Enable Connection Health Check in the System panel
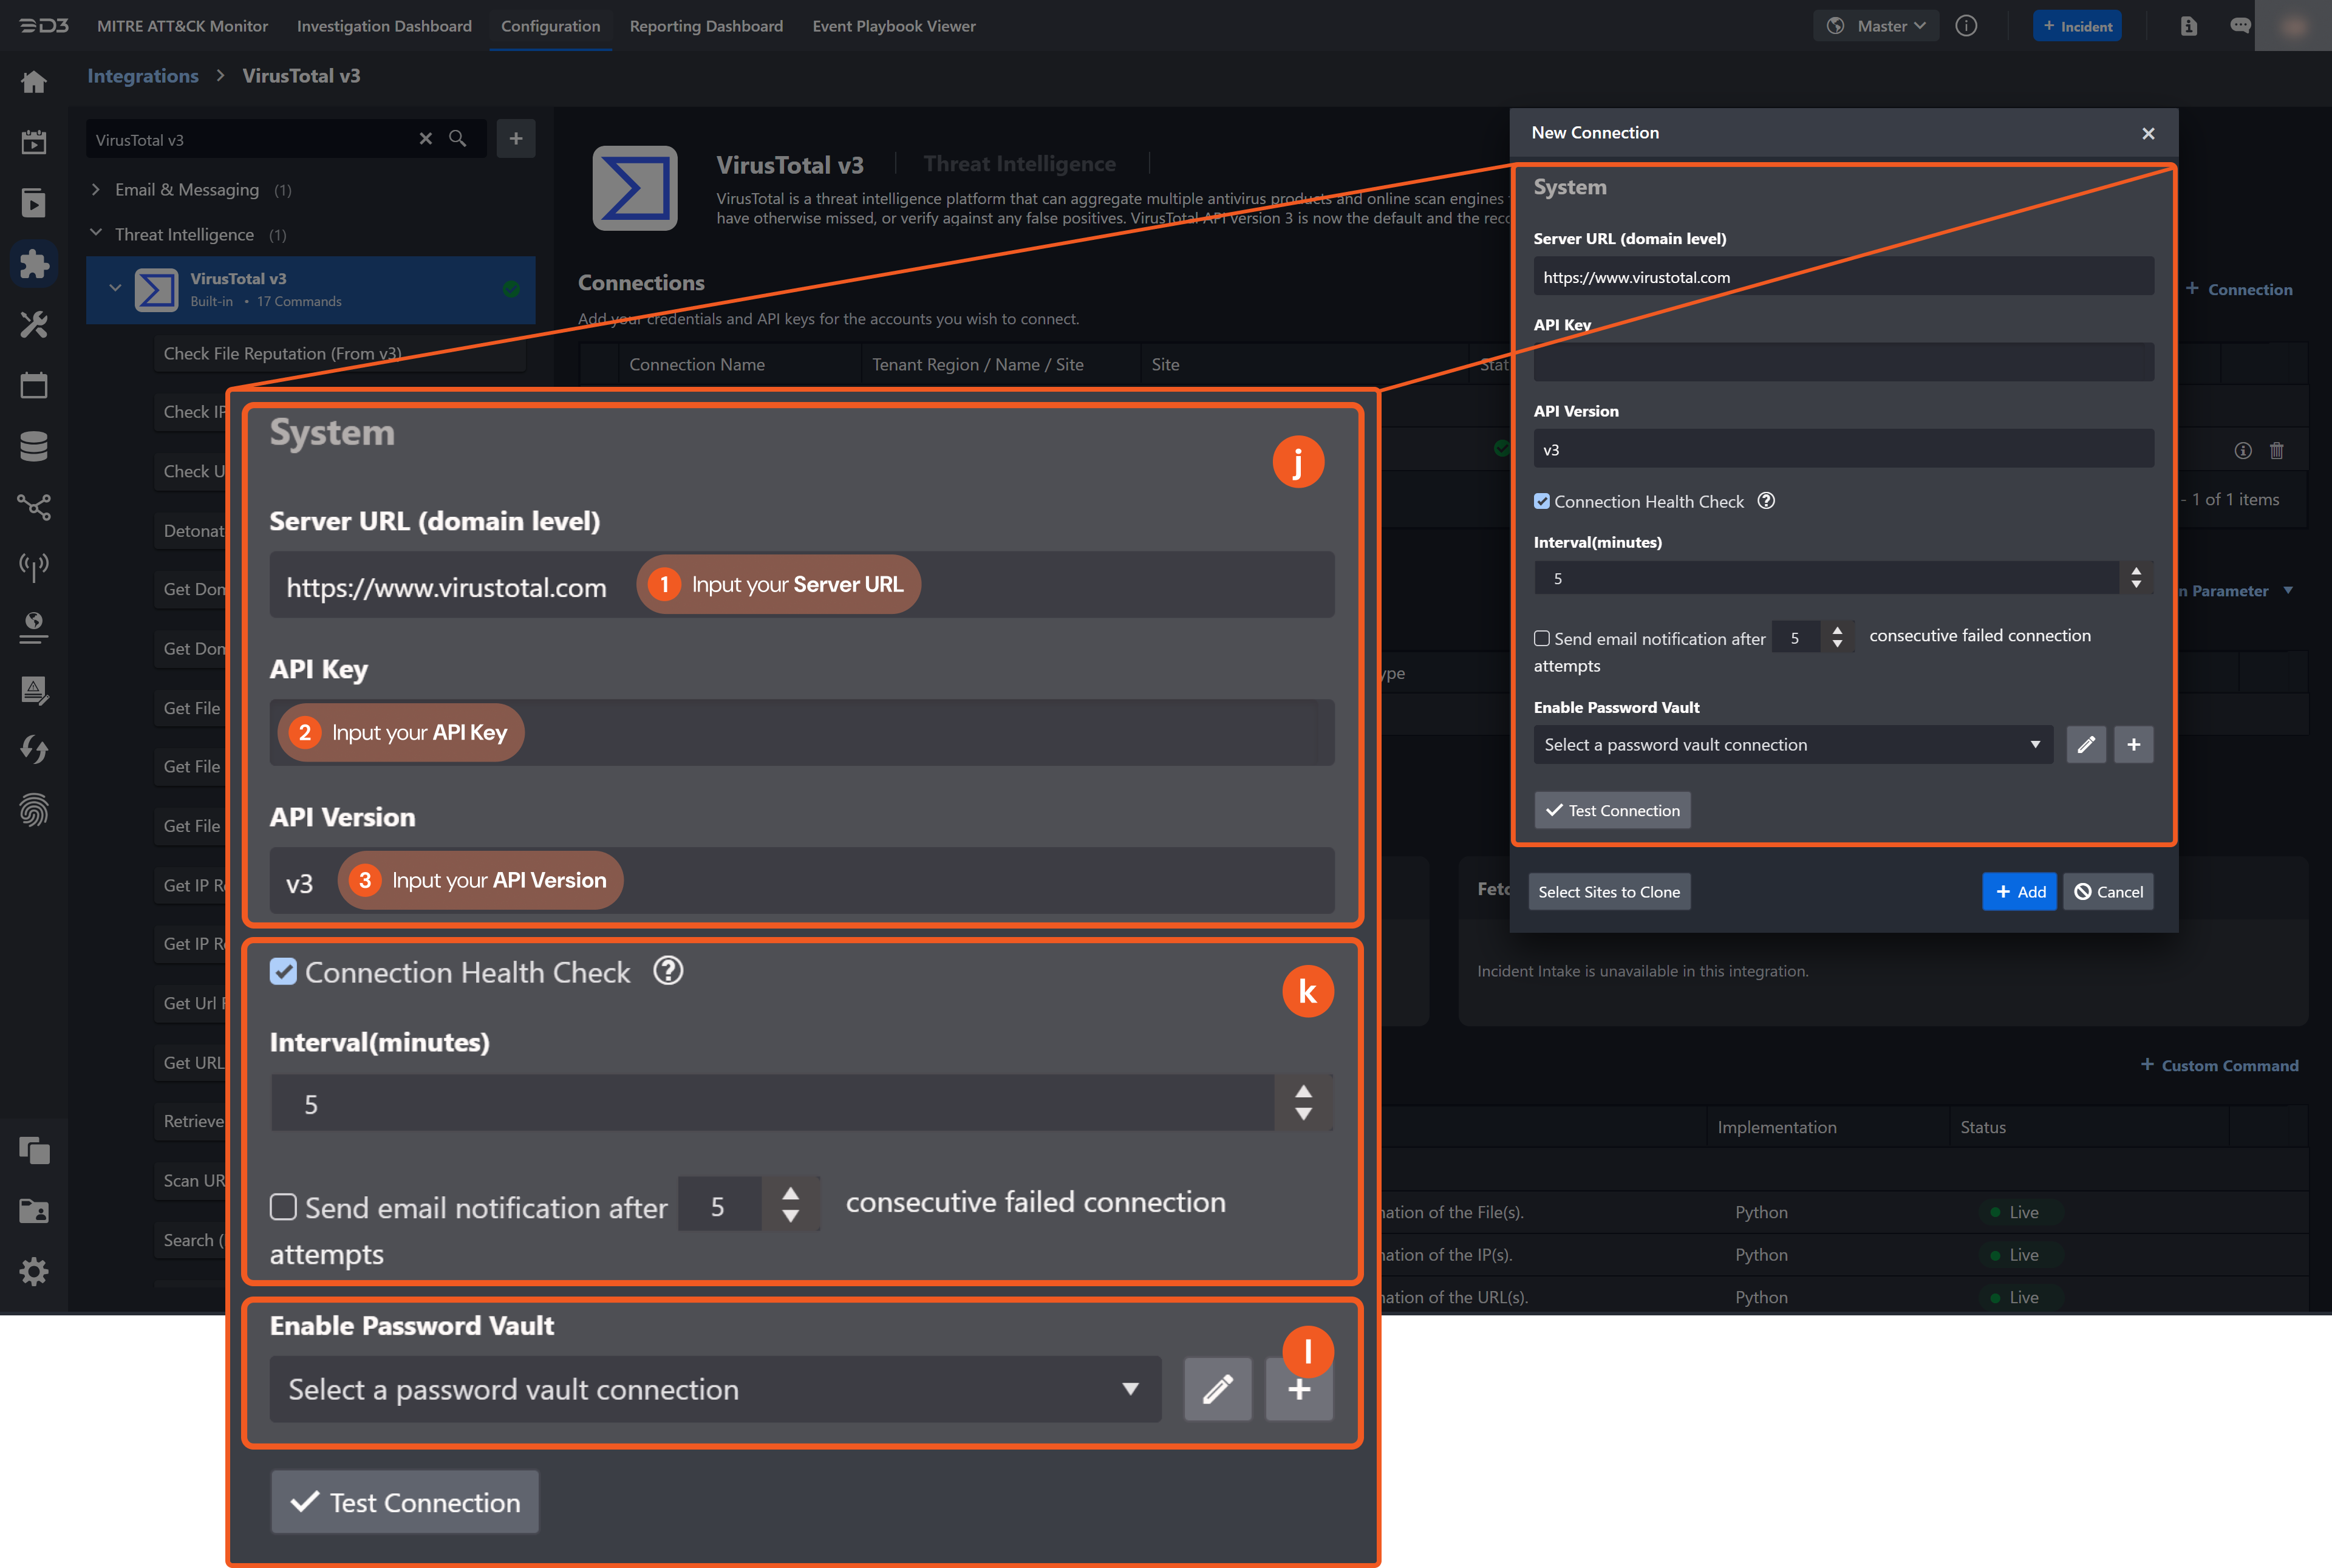The image size is (2332, 1568). (284, 971)
